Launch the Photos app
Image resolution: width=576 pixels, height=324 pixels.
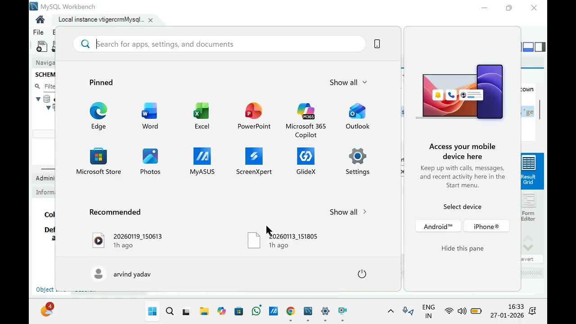(x=150, y=162)
